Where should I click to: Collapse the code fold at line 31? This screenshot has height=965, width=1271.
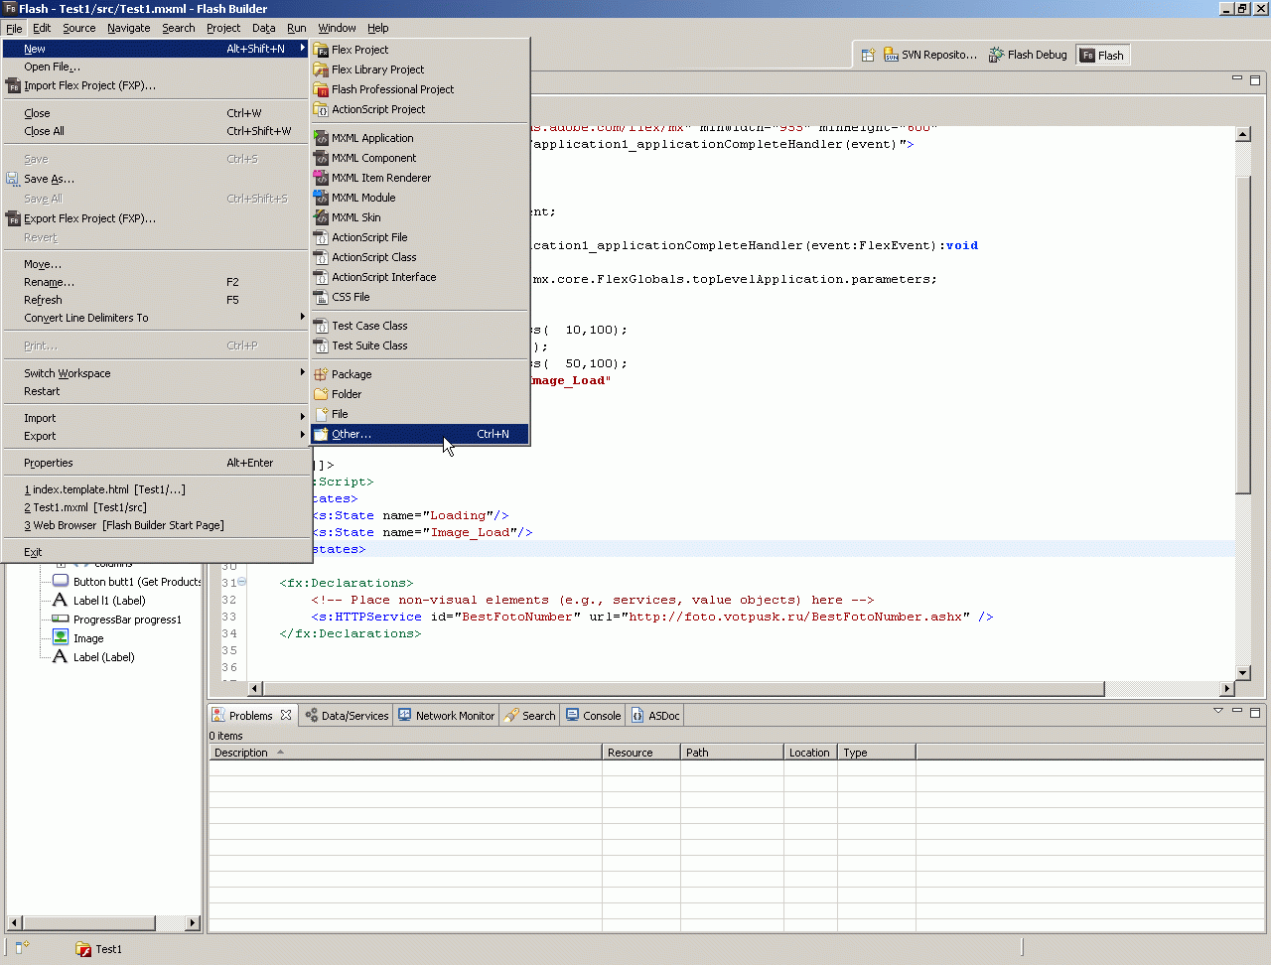click(242, 583)
